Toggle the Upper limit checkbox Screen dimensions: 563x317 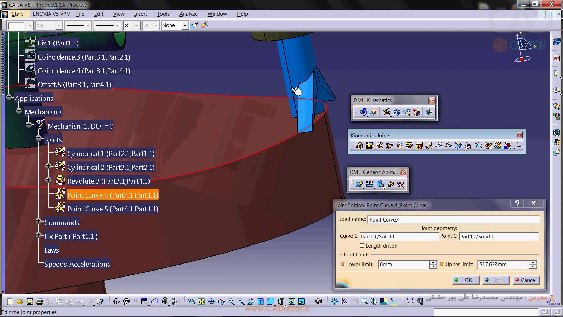[x=442, y=264]
